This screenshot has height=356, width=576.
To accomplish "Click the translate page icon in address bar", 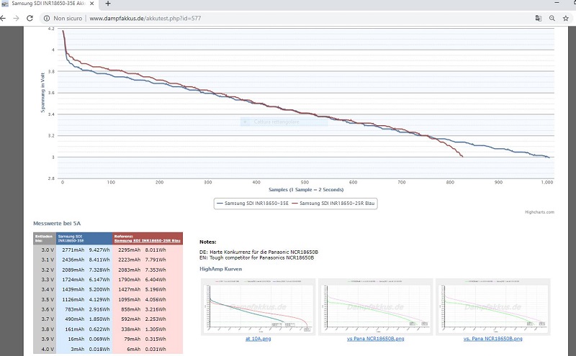I will [x=538, y=19].
